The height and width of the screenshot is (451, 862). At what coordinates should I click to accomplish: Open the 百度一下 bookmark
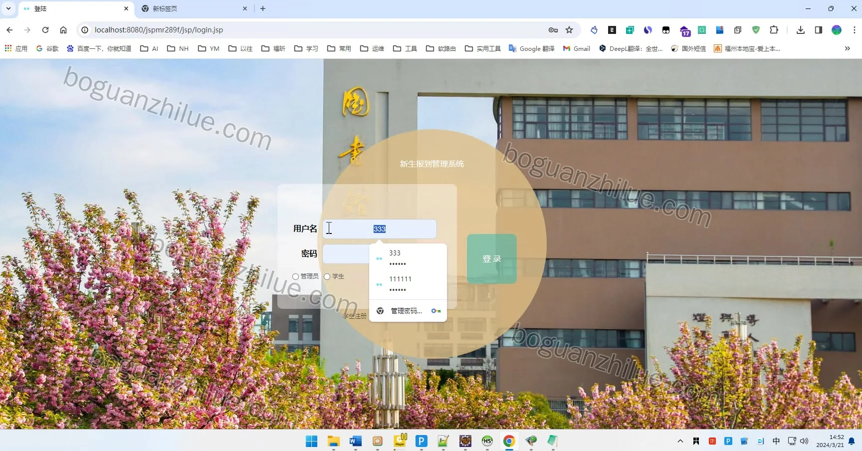pos(99,48)
